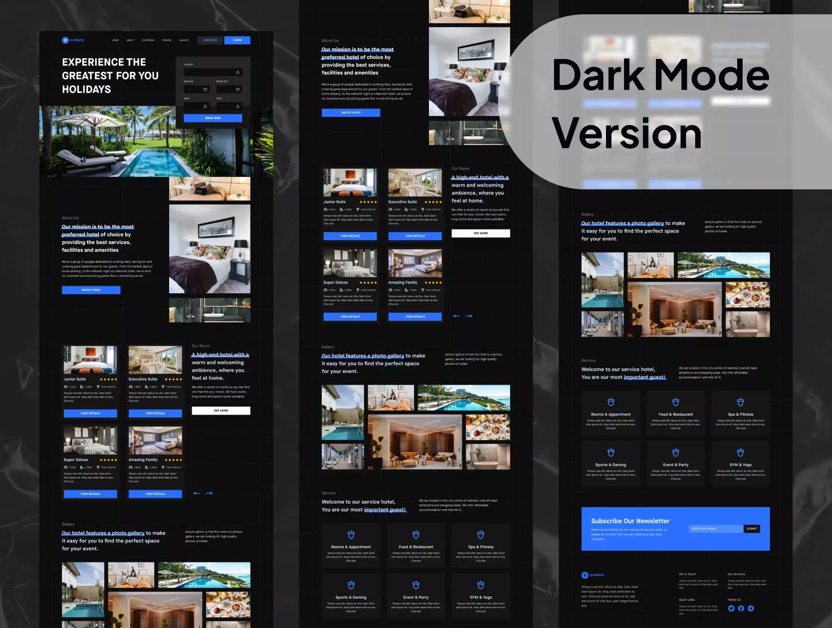This screenshot has height=628, width=832.
Task: Open the wide hillside pool gallery photo in the middle page
Action: click(464, 398)
